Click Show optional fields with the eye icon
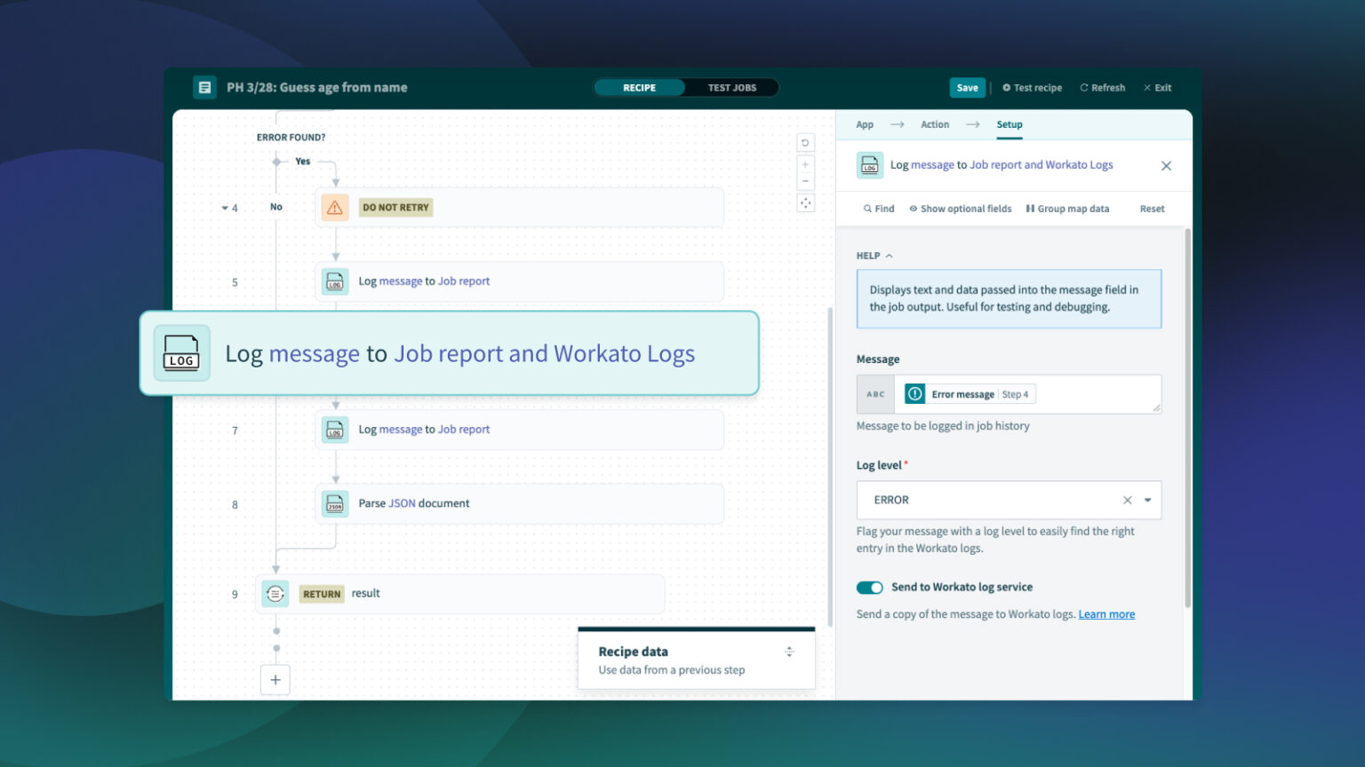This screenshot has height=767, width=1365. 961,208
